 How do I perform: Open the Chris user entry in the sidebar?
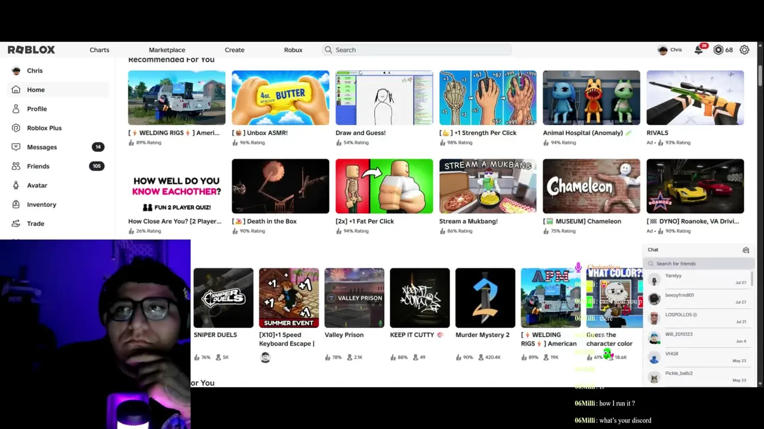(x=58, y=71)
